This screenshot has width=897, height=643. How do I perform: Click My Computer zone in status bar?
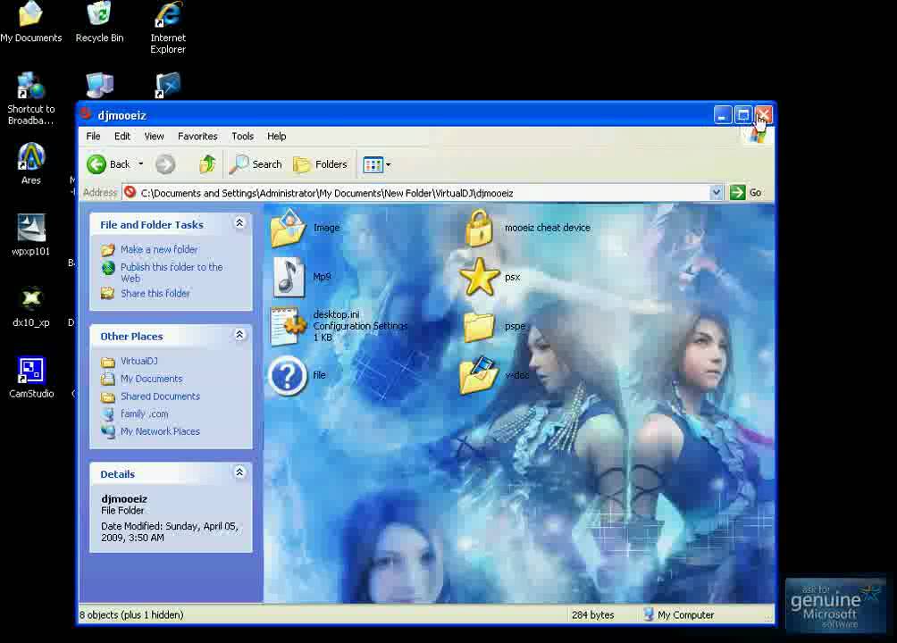pos(679,615)
